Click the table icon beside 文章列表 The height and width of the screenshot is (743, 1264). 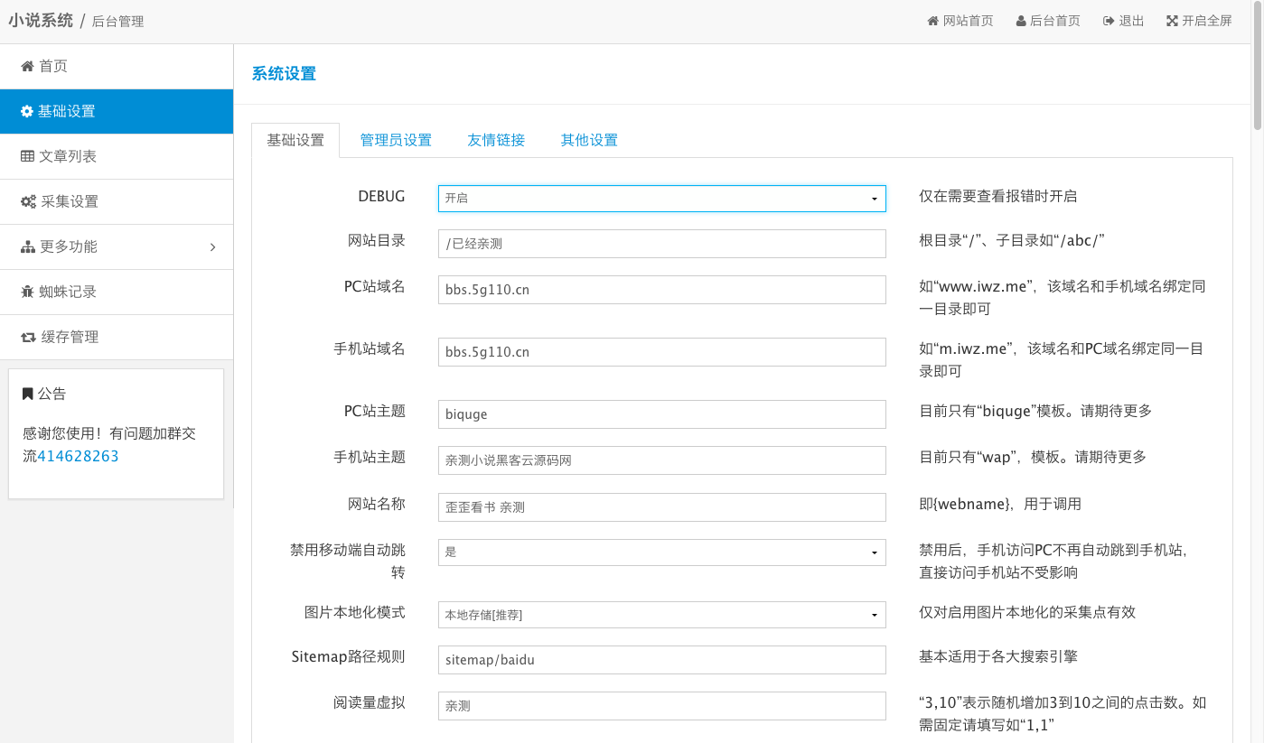click(x=27, y=157)
